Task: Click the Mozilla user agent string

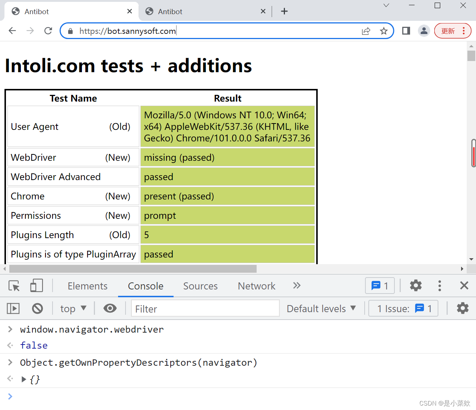Action: point(227,126)
